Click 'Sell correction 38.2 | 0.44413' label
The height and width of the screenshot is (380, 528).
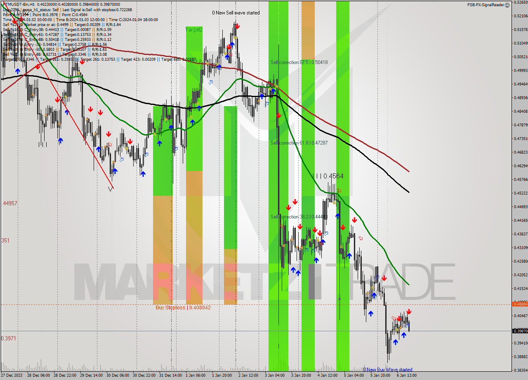[x=299, y=217]
